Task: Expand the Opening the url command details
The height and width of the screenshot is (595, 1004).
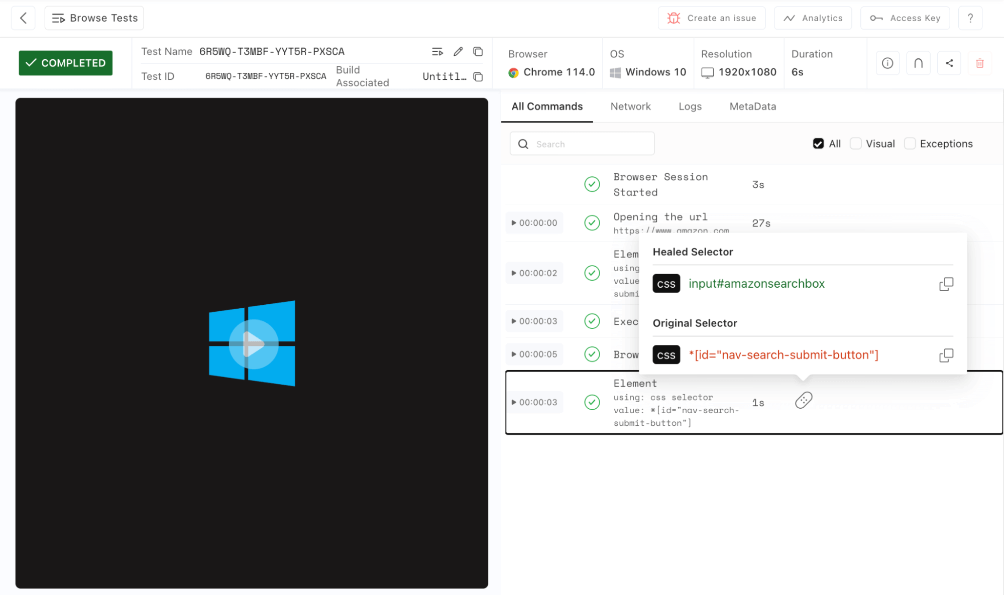Action: click(x=514, y=222)
